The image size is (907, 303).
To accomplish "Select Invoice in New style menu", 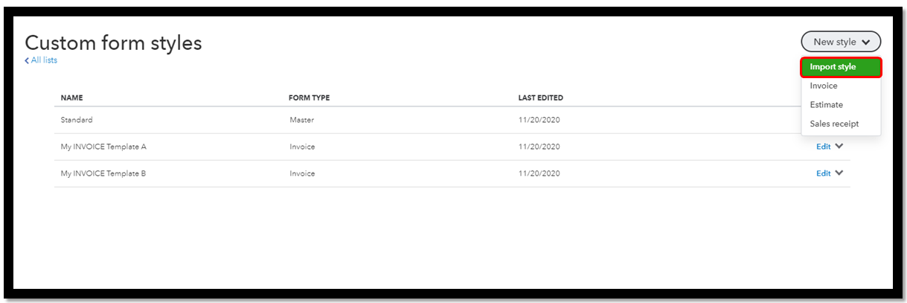I will point(824,86).
